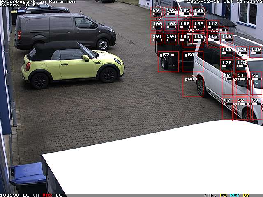The width and height of the screenshot is (263, 197).
Task: Click the Gewerbepark am Keramion camera title
Action: pos(38,2)
